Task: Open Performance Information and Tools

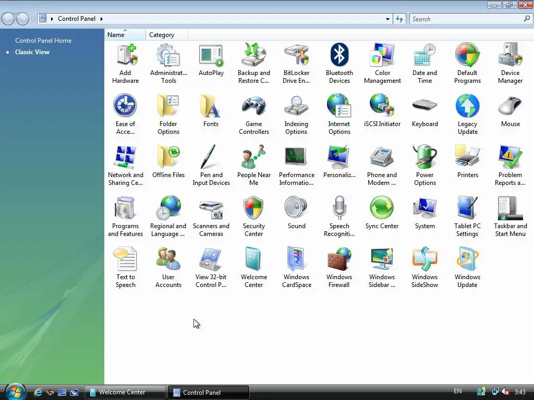Action: (x=296, y=166)
